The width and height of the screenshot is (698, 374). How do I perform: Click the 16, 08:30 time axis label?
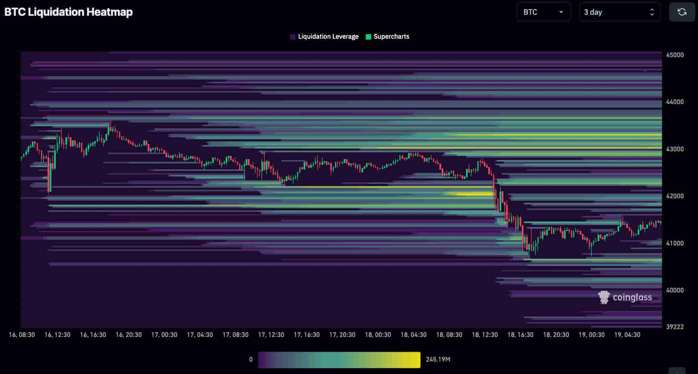22,335
